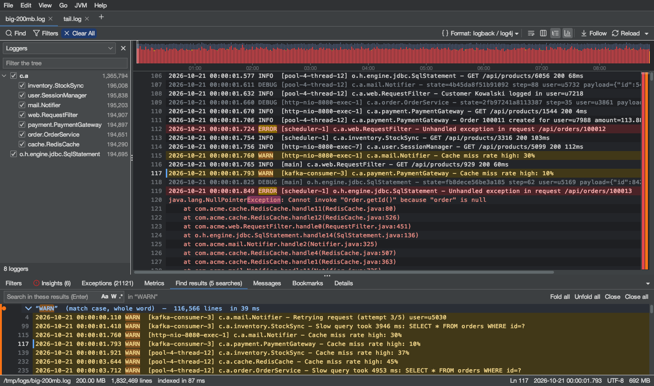Uncheck user.SessionManager logger

click(x=21, y=95)
